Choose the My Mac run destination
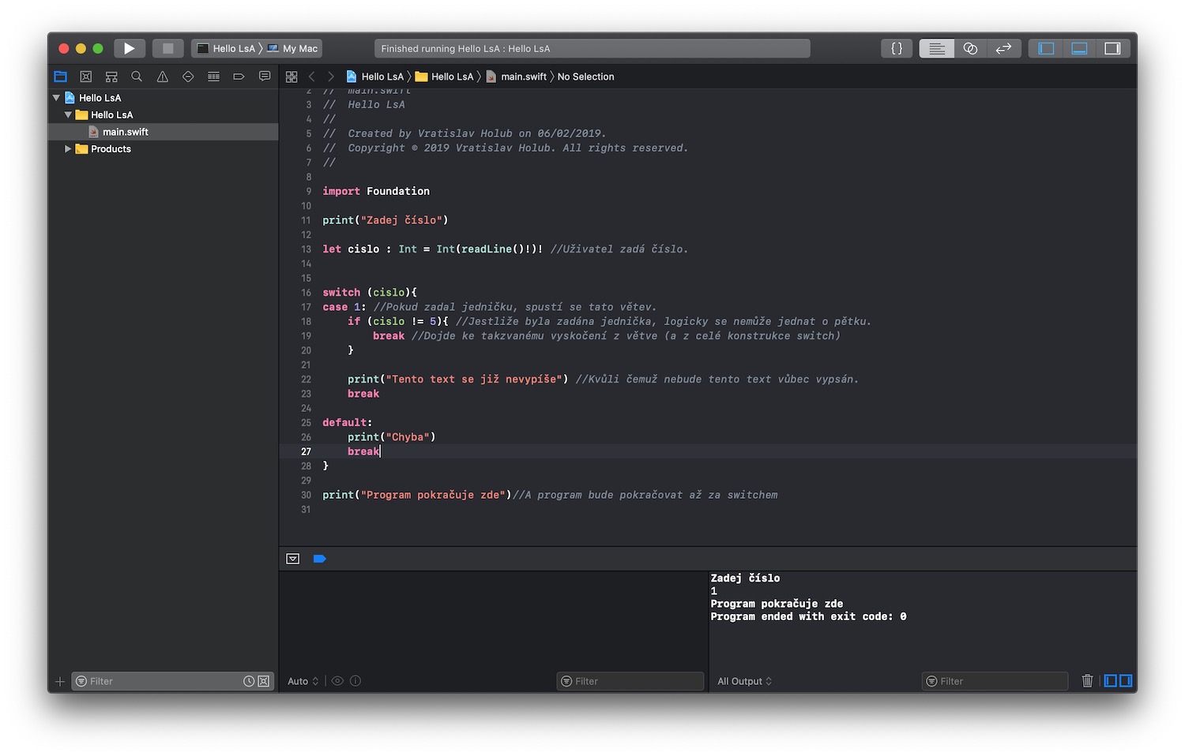The height and width of the screenshot is (756, 1185). 292,48
